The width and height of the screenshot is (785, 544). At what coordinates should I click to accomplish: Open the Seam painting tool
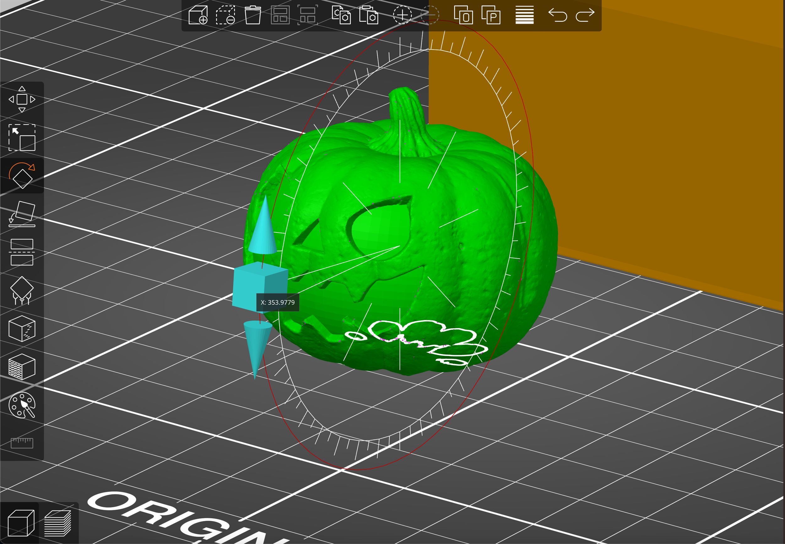[22, 328]
